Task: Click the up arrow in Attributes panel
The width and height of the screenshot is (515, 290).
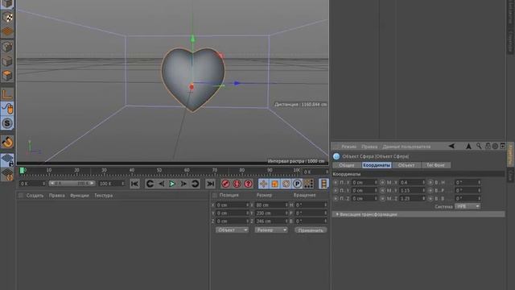Action: (468, 147)
